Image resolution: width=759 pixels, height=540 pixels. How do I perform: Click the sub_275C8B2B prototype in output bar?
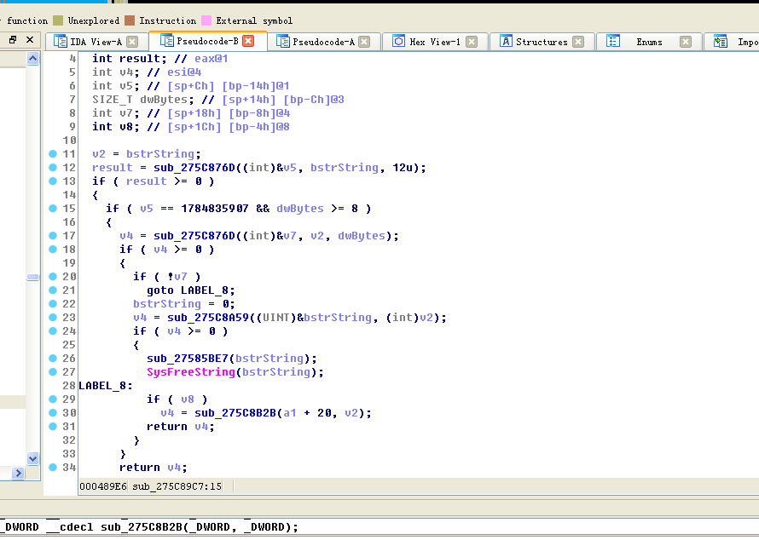pyautogui.click(x=149, y=527)
